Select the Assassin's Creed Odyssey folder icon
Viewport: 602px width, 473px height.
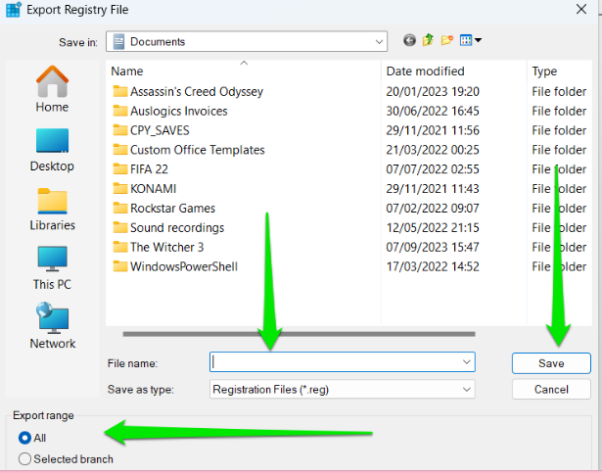click(120, 91)
